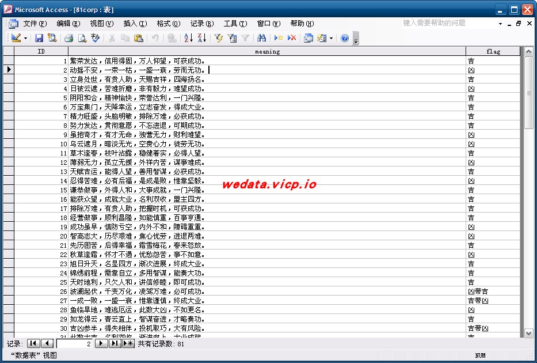Screen dimensions: 537x363
Task: Select the row selector for record 10
Action: (9, 143)
